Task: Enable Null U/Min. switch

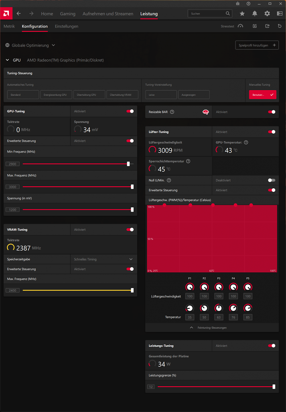Action: pyautogui.click(x=272, y=180)
